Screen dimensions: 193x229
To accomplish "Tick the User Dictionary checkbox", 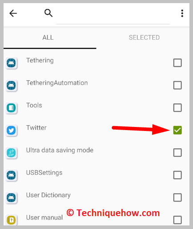I will point(177,197).
